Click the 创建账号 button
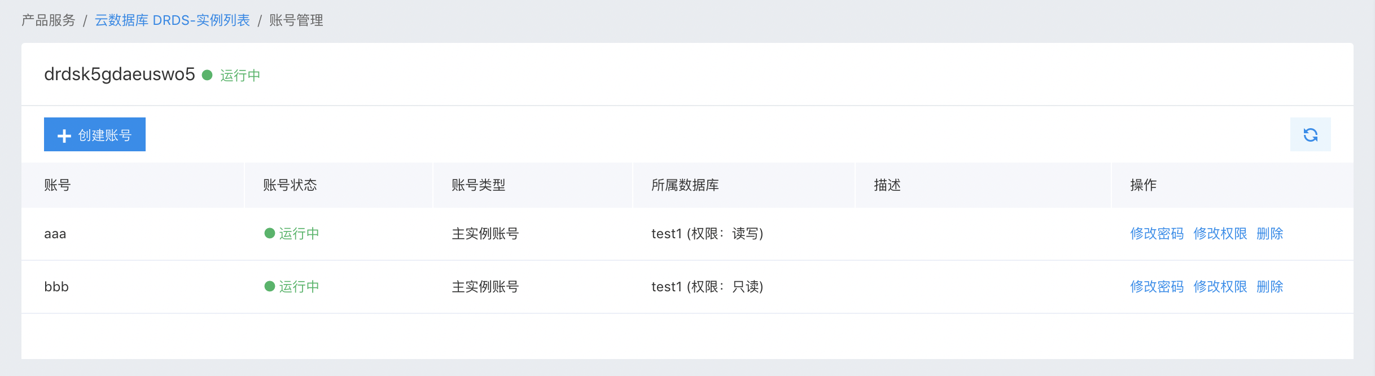Image resolution: width=1375 pixels, height=376 pixels. (95, 134)
